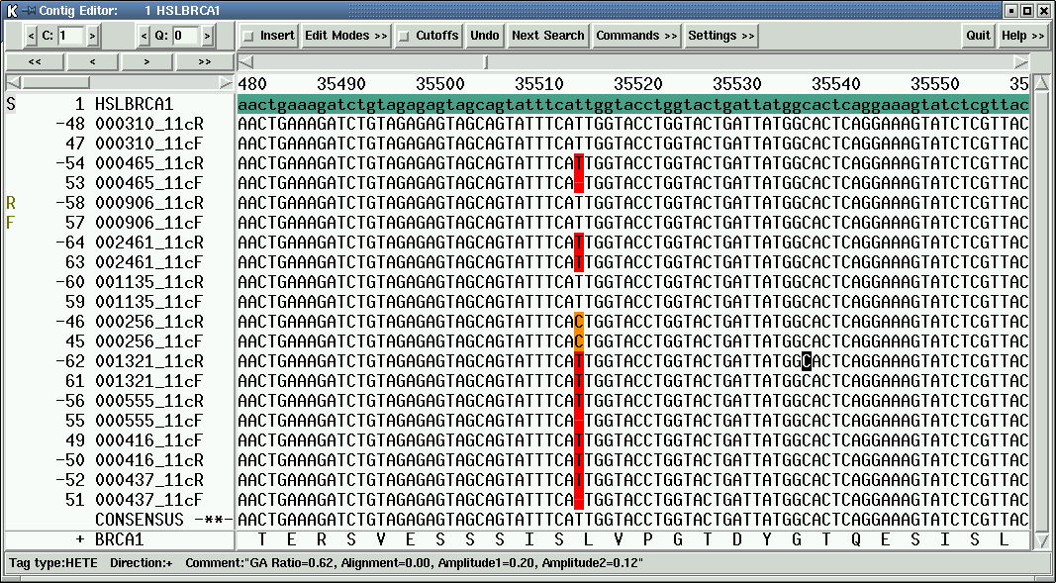Select reading 000416_11cF
This screenshot has width=1056, height=583.
click(x=148, y=440)
